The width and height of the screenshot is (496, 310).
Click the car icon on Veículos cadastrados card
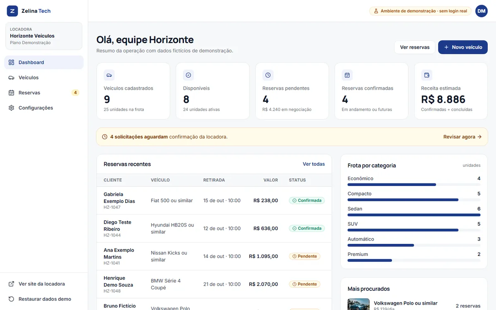tap(109, 75)
